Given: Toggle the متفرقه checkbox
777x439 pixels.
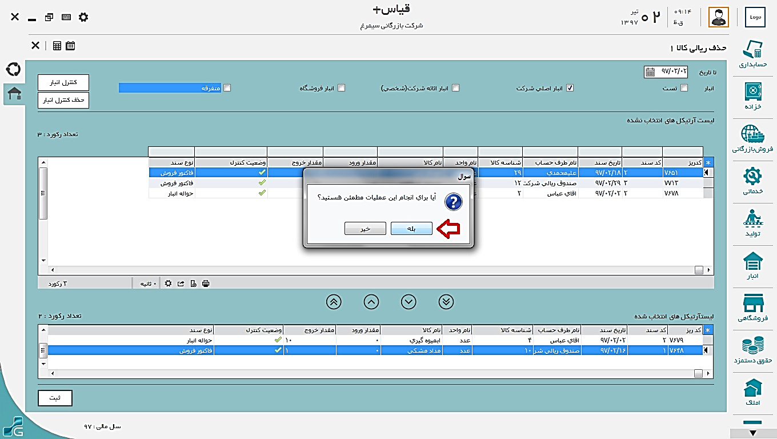Looking at the screenshot, I should tap(227, 88).
